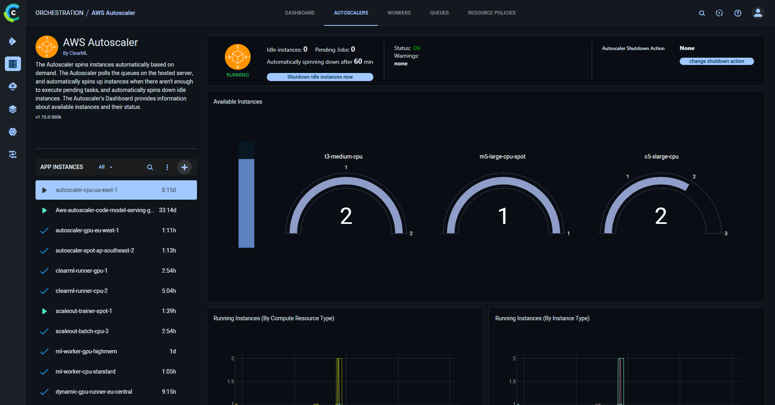The height and width of the screenshot is (405, 775).
Task: Expand the All instances filter dropdown
Action: coord(106,167)
